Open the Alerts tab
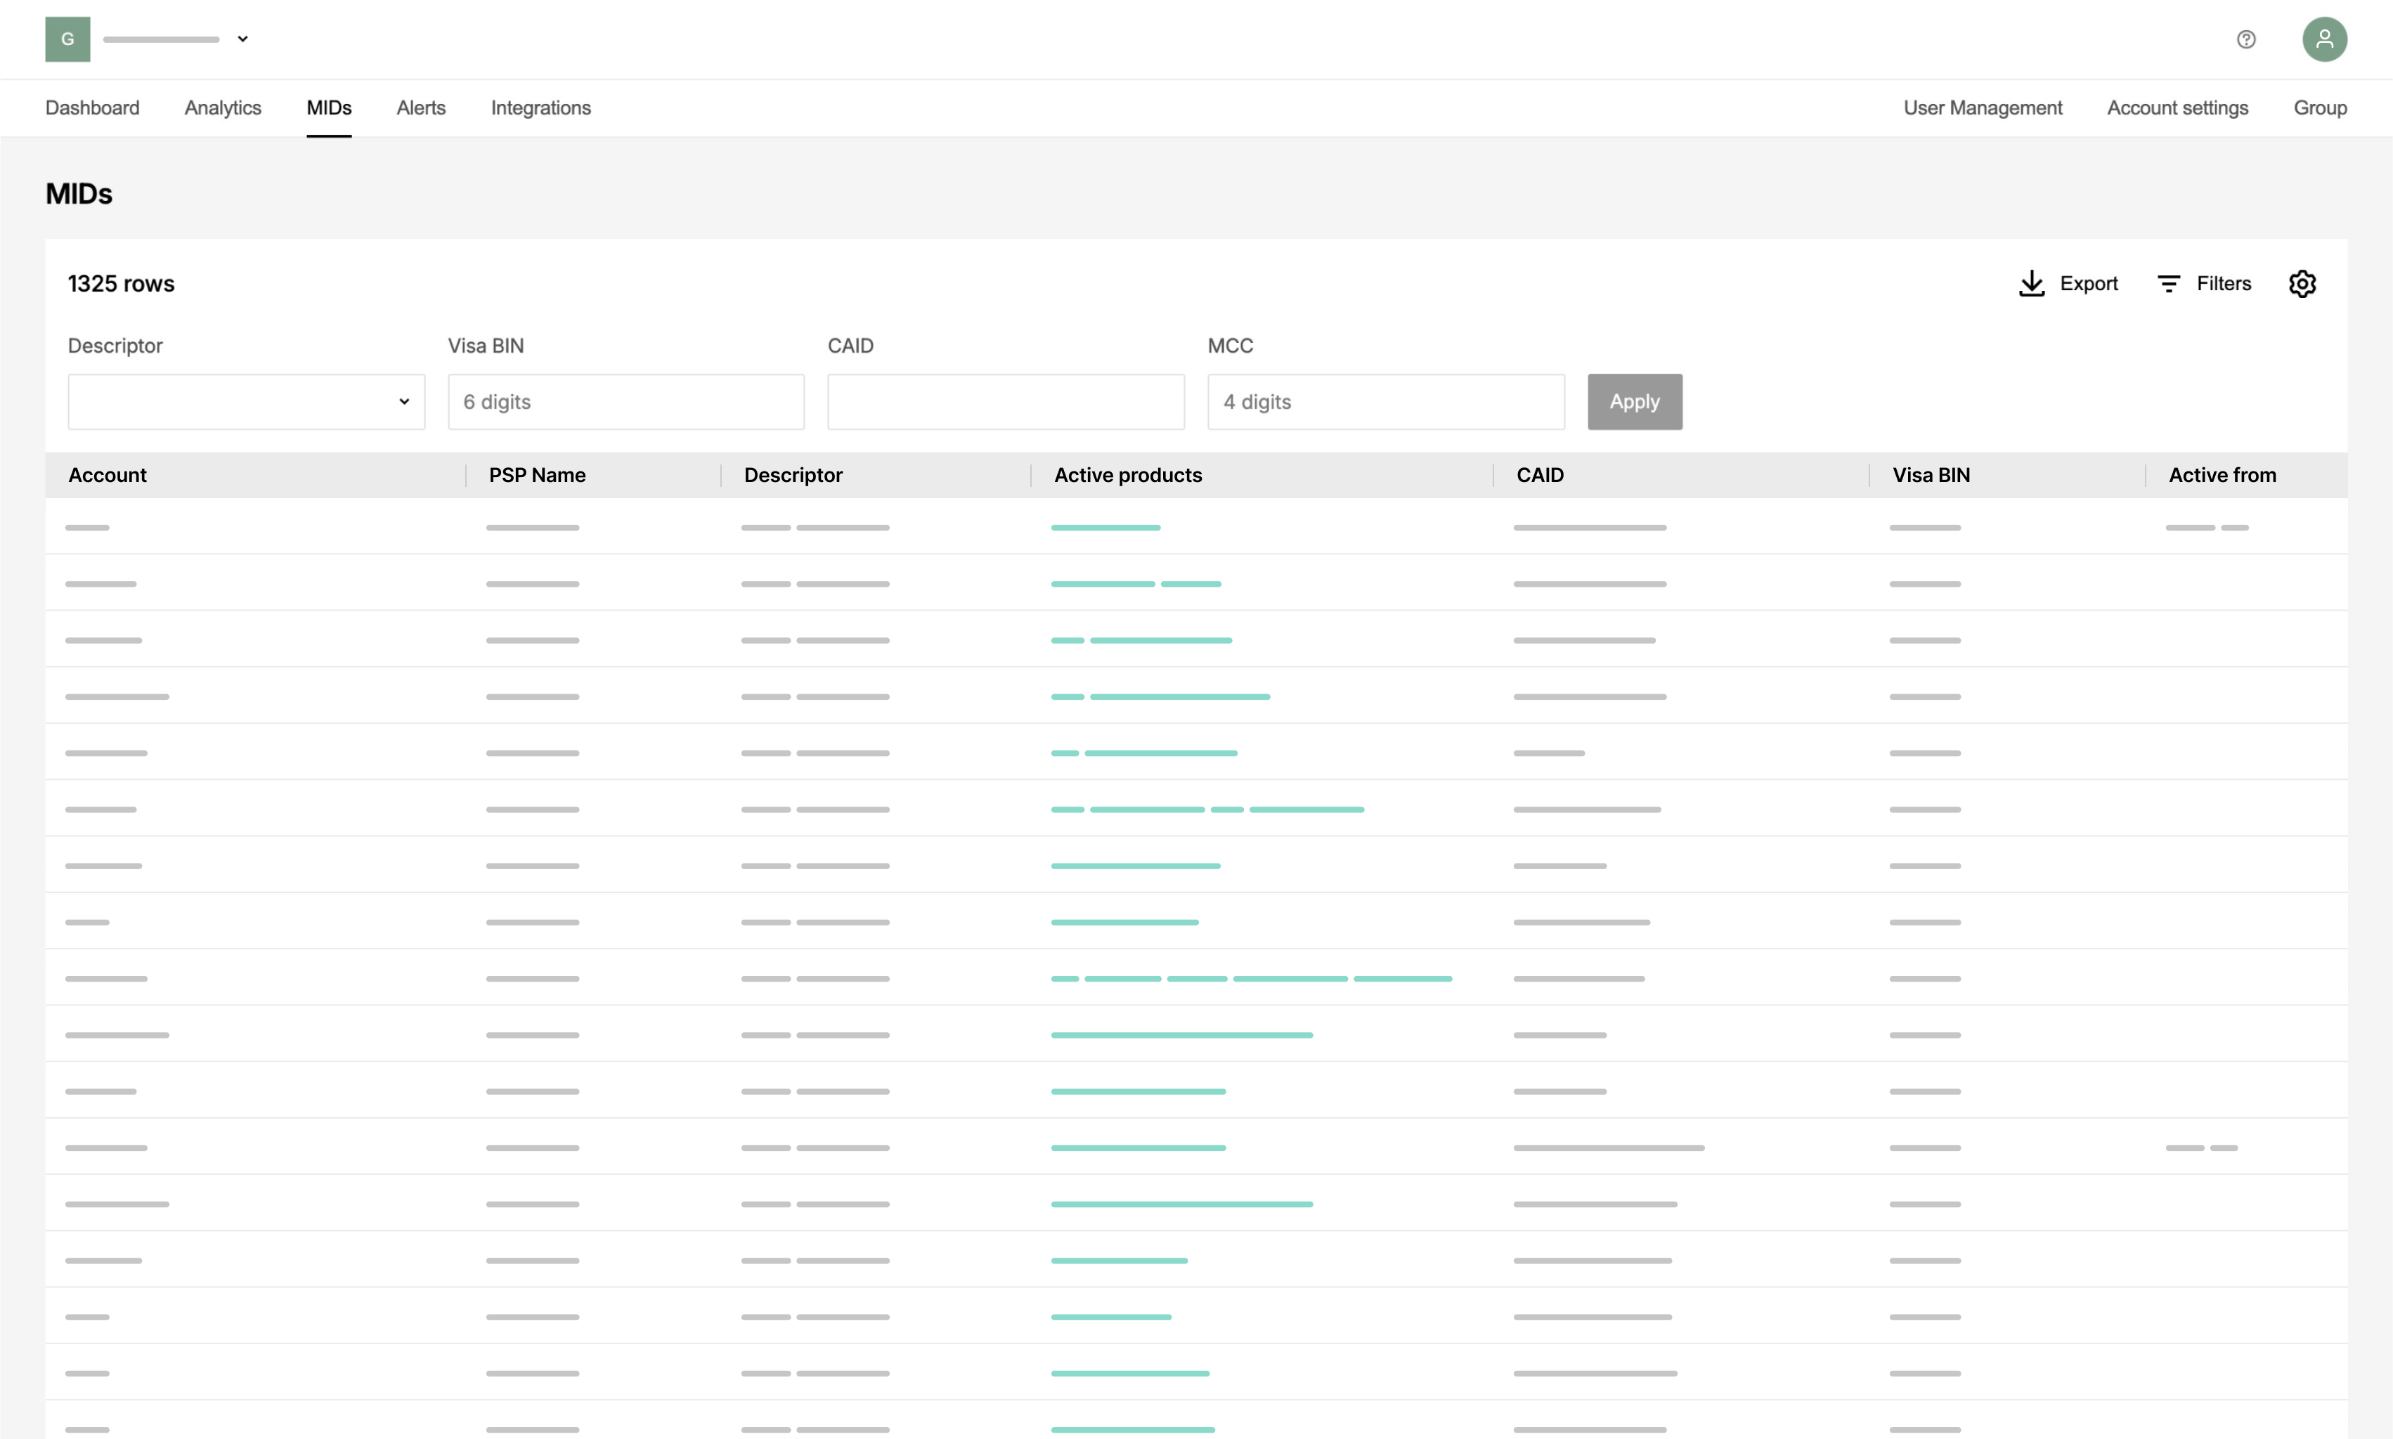This screenshot has height=1439, width=2393. pyautogui.click(x=421, y=108)
